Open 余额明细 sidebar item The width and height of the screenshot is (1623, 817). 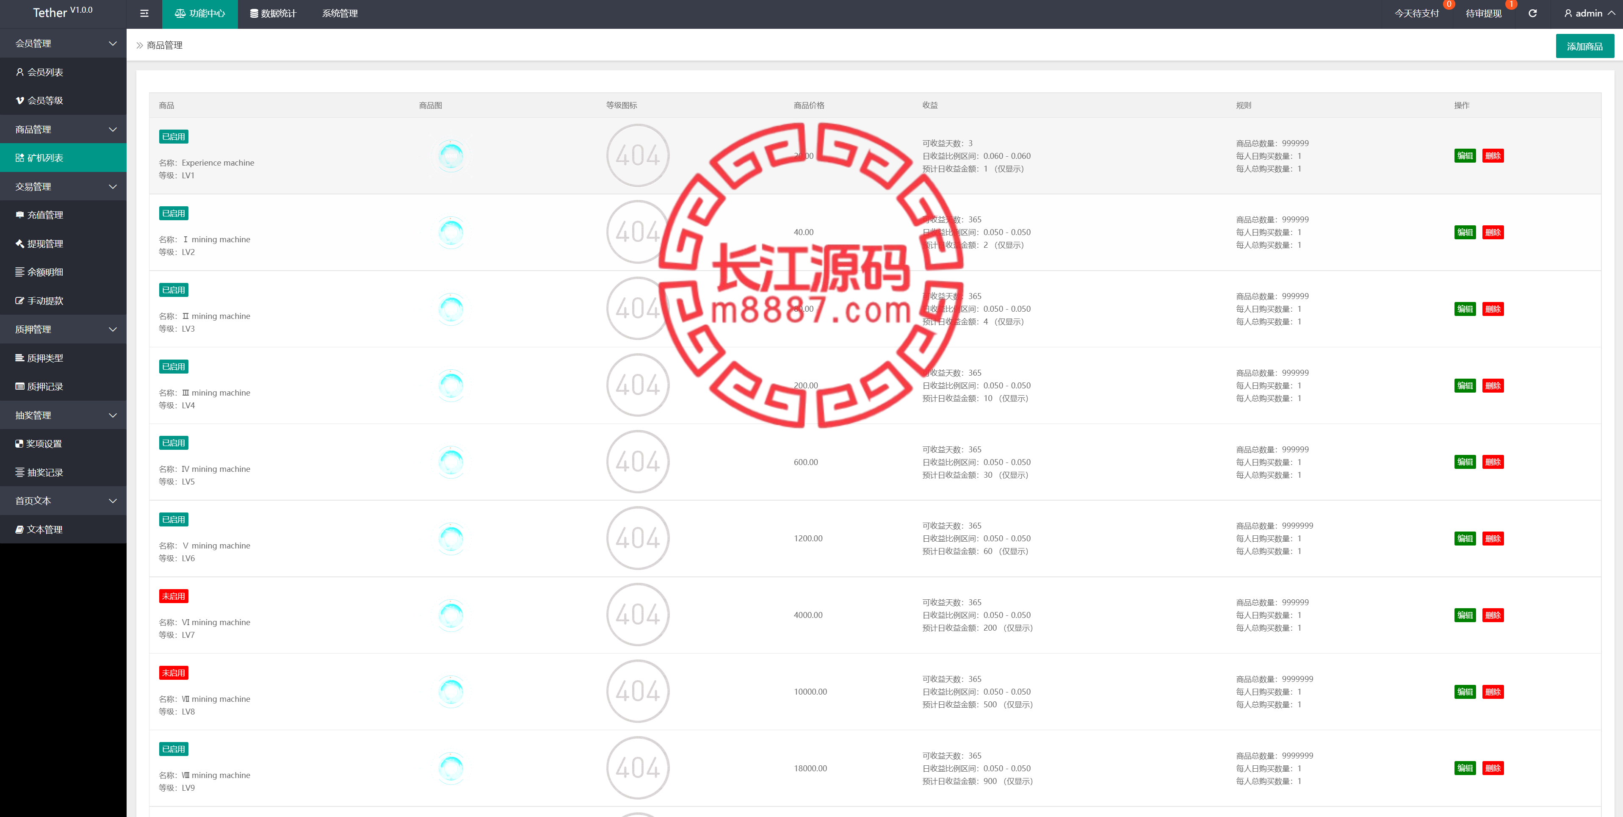[63, 272]
